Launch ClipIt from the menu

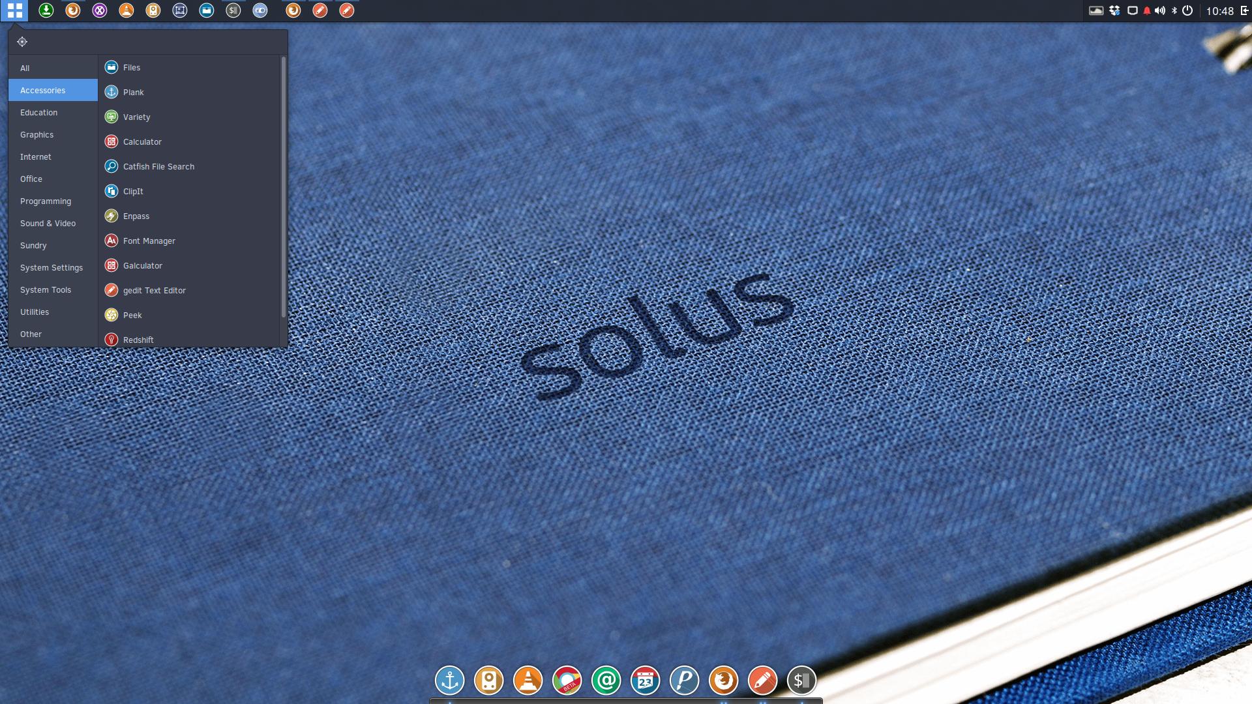click(x=189, y=191)
